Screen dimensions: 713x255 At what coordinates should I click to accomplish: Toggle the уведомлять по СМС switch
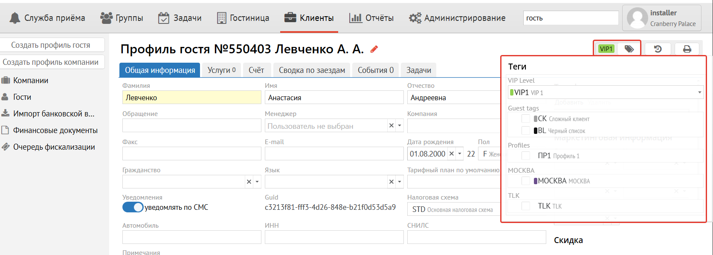tap(133, 207)
